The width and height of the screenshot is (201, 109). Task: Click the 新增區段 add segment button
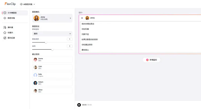(151, 60)
